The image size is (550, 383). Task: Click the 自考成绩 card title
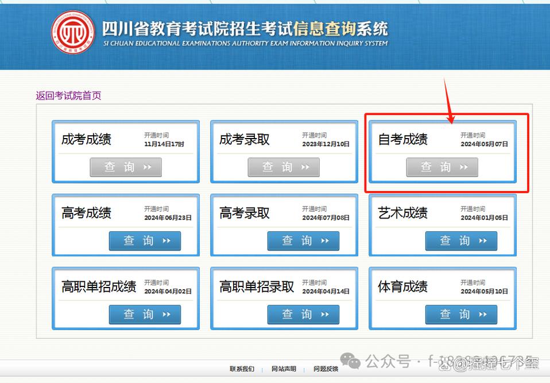click(x=402, y=139)
